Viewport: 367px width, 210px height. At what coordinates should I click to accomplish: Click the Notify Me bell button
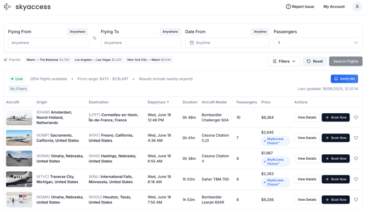(345, 79)
